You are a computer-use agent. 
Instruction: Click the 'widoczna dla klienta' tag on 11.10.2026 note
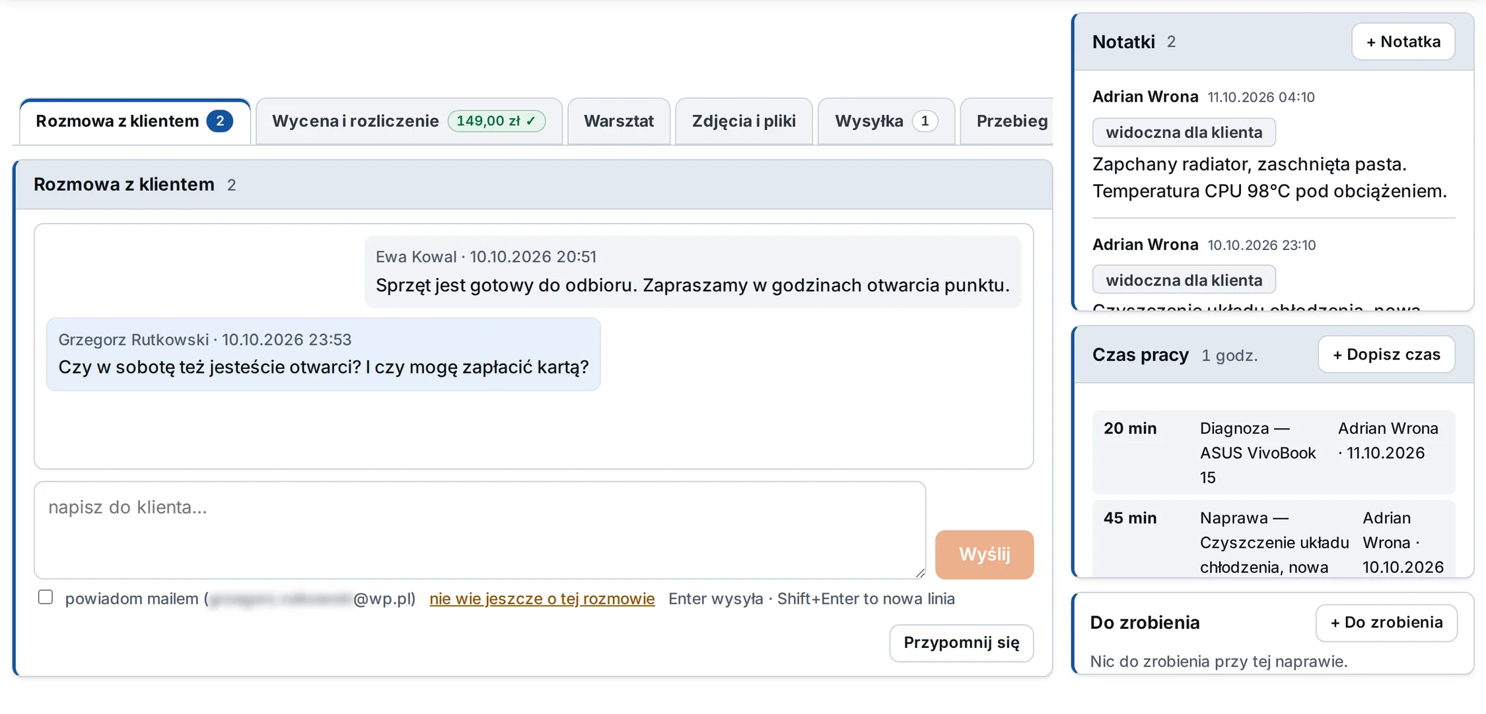[1184, 133]
